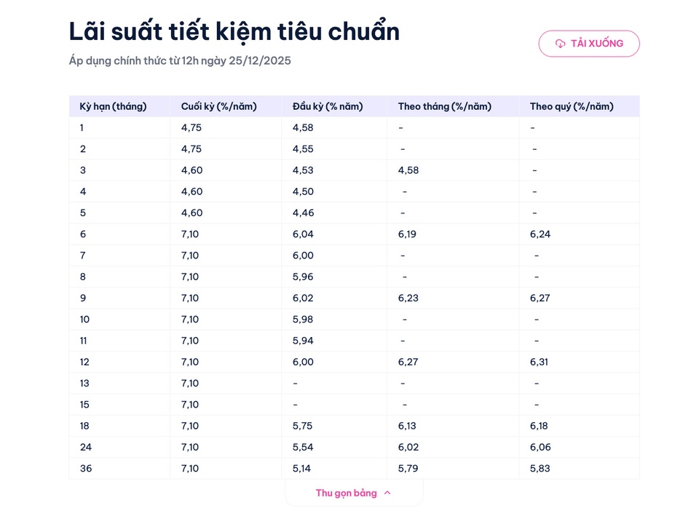The image size is (699, 524).
Task: Select the 'Theo quý (%/năm)' column header
Action: (x=572, y=106)
